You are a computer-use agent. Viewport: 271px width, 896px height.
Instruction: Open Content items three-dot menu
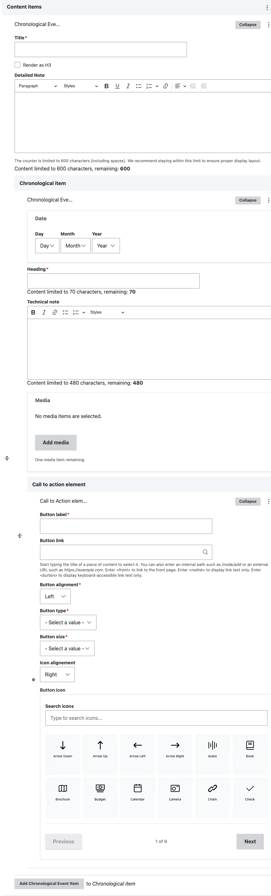[267, 7]
